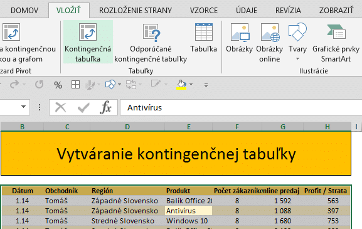Image resolution: width=362 pixels, height=229 pixels.
Task: Click the formula bar expand dots handle
Action: coord(40,107)
